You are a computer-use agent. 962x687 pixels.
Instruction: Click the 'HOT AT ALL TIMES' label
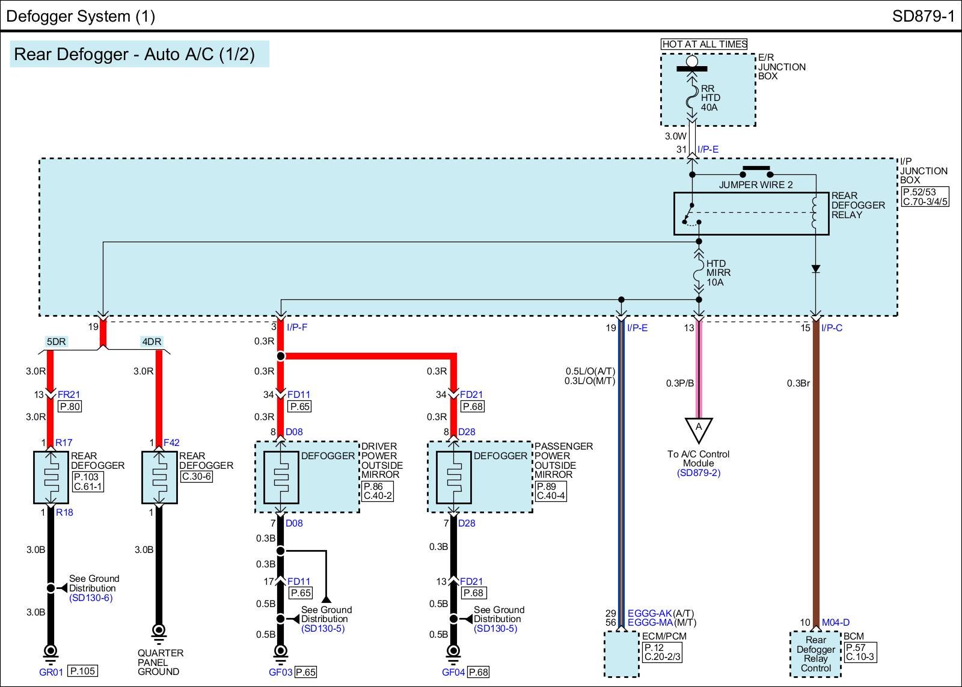pos(704,44)
